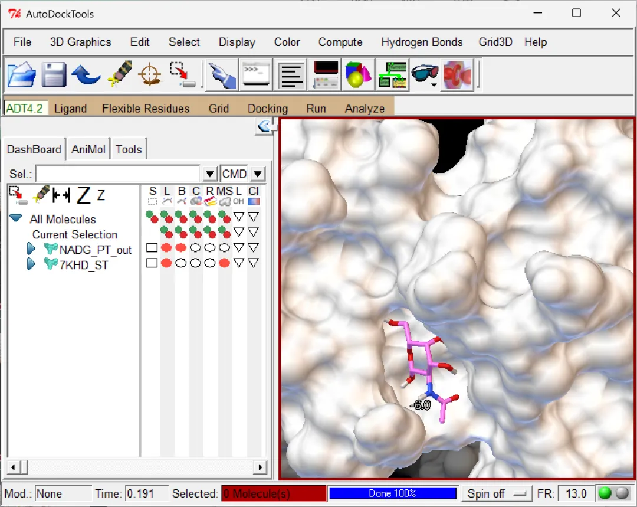Click the Docking button
Screen dimensions: 637x507
pyautogui.click(x=267, y=109)
